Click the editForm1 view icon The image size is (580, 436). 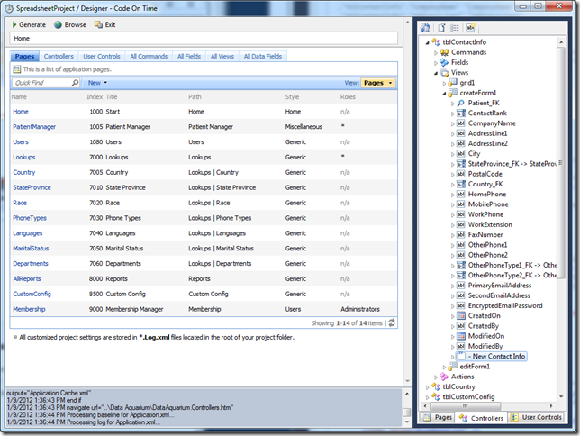coord(453,367)
